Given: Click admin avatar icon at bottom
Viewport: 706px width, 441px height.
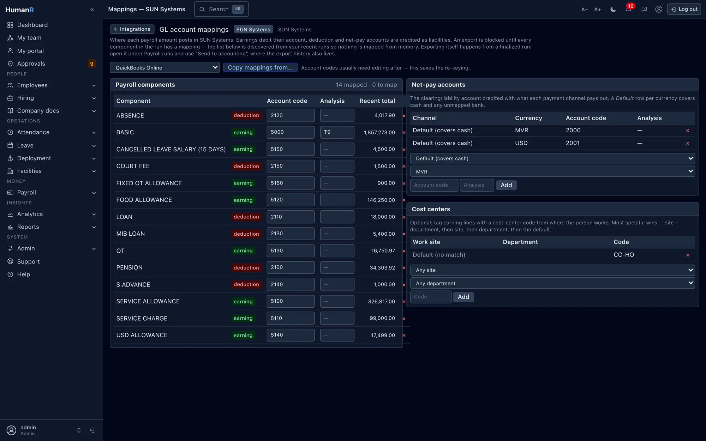Looking at the screenshot, I should (x=12, y=430).
